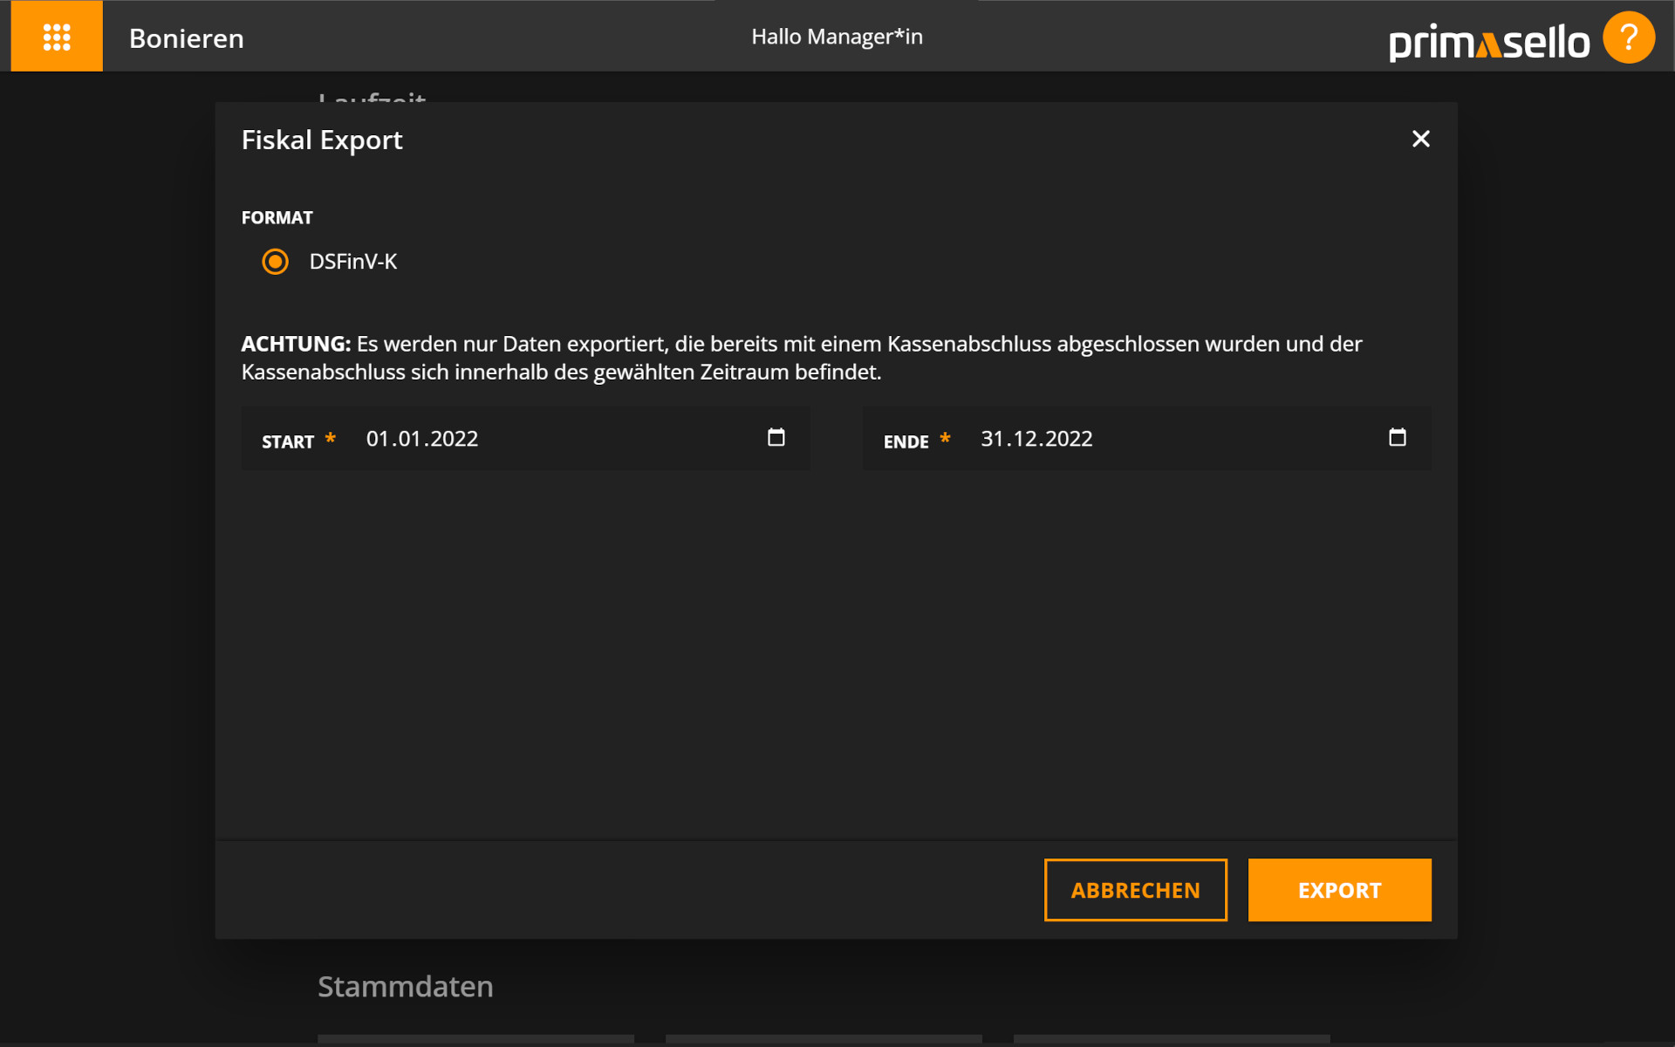Viewport: 1675px width, 1047px height.
Task: Click the Bonieren header title
Action: point(187,38)
